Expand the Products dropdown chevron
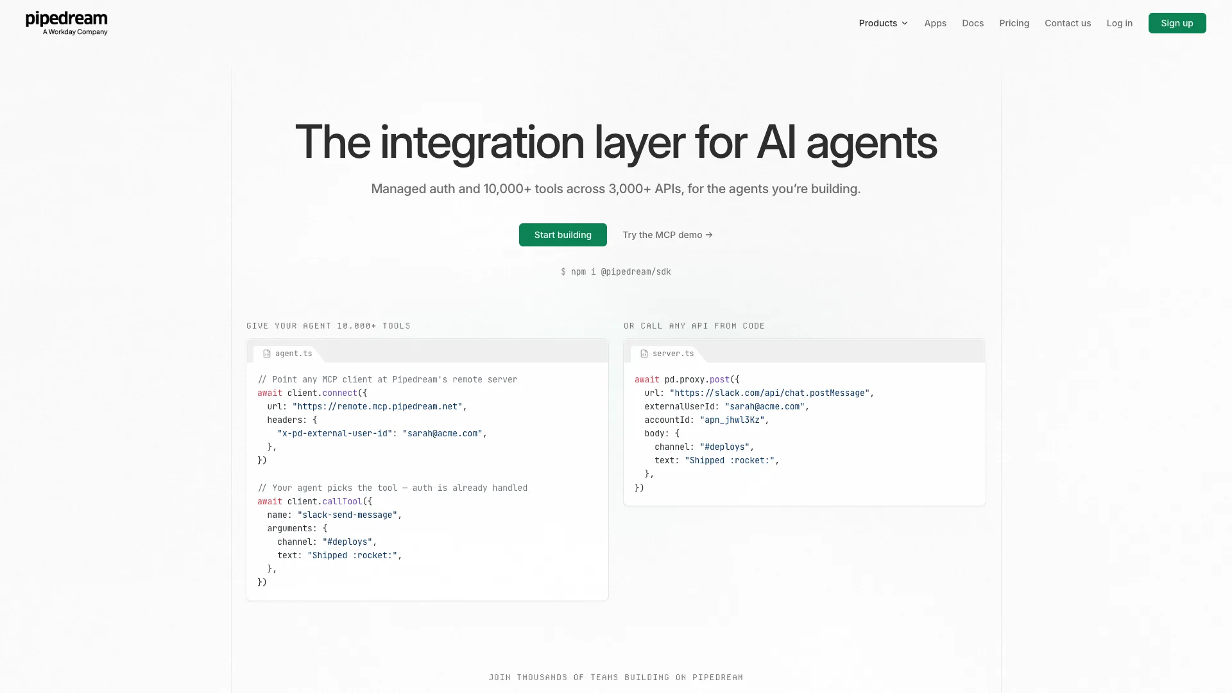 click(905, 23)
